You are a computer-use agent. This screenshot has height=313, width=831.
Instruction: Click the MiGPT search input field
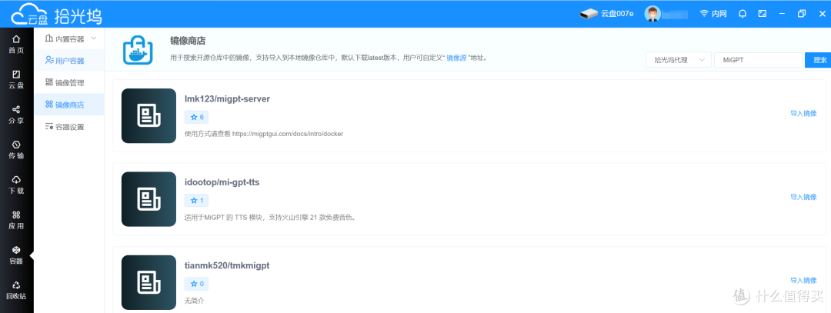[x=758, y=60]
